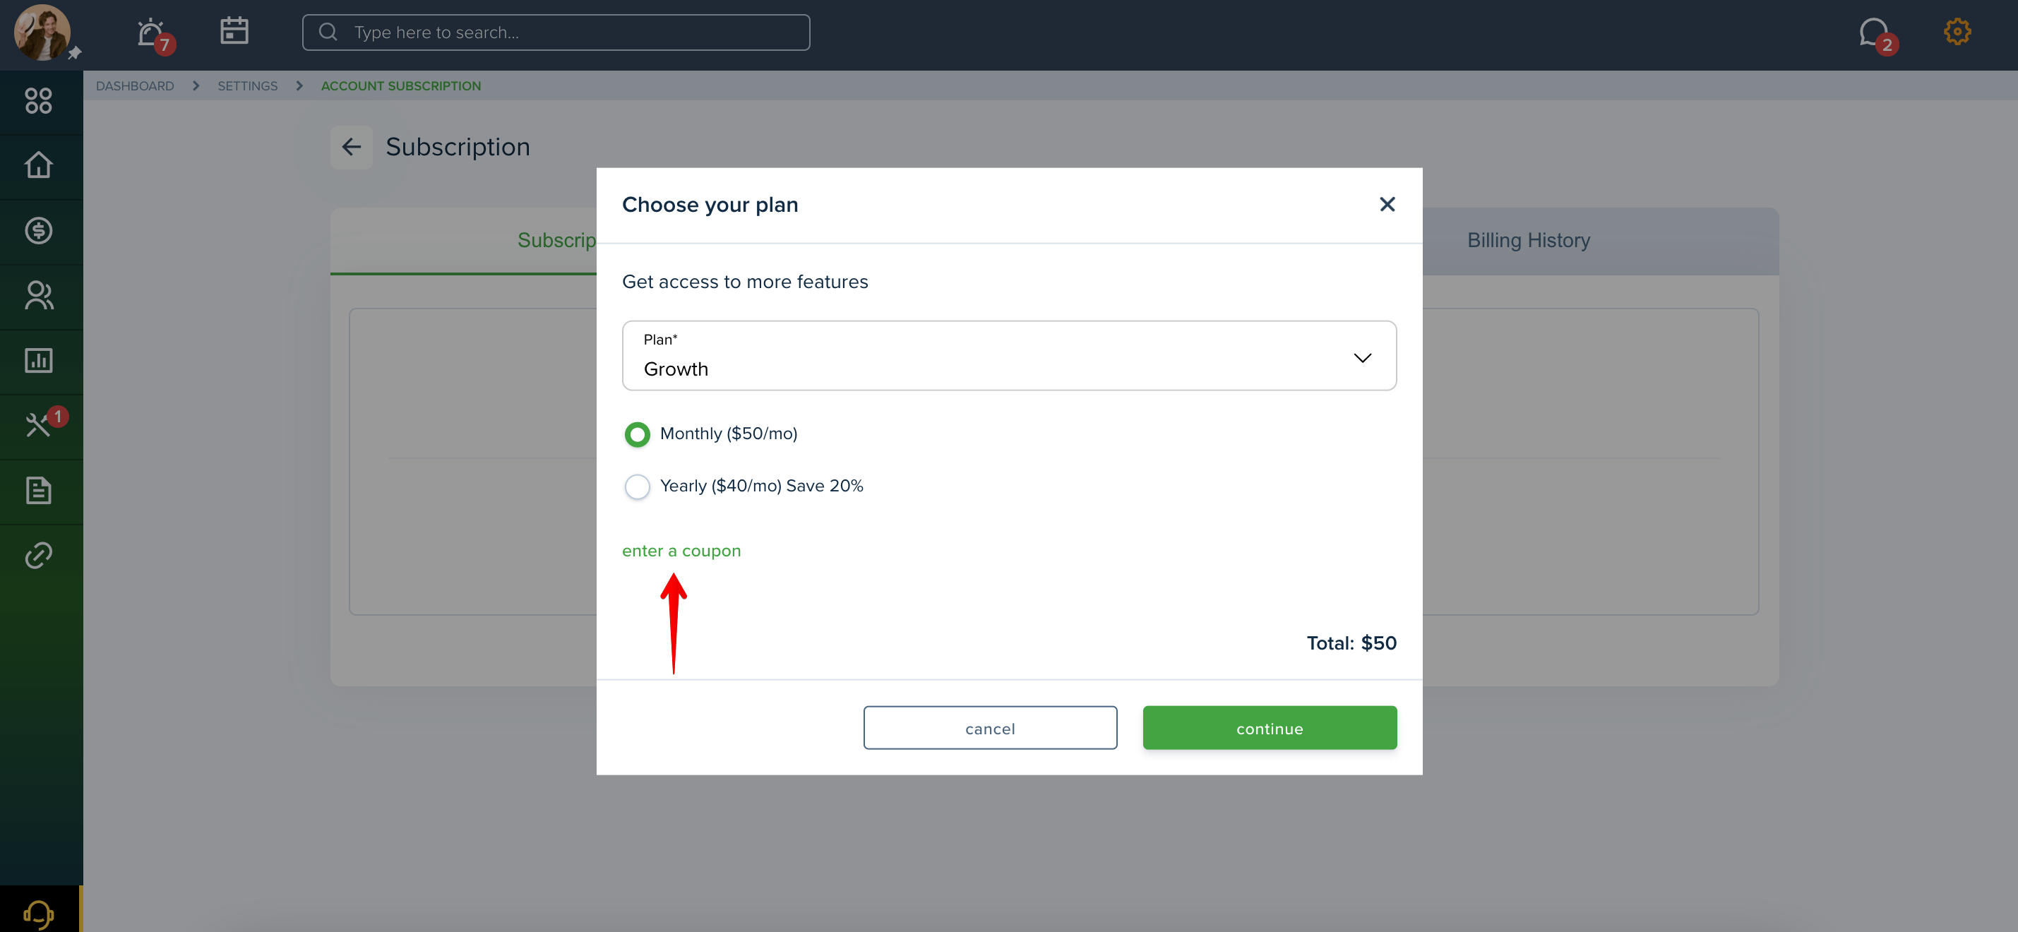Open the people contacts icon in sidebar

(x=38, y=295)
